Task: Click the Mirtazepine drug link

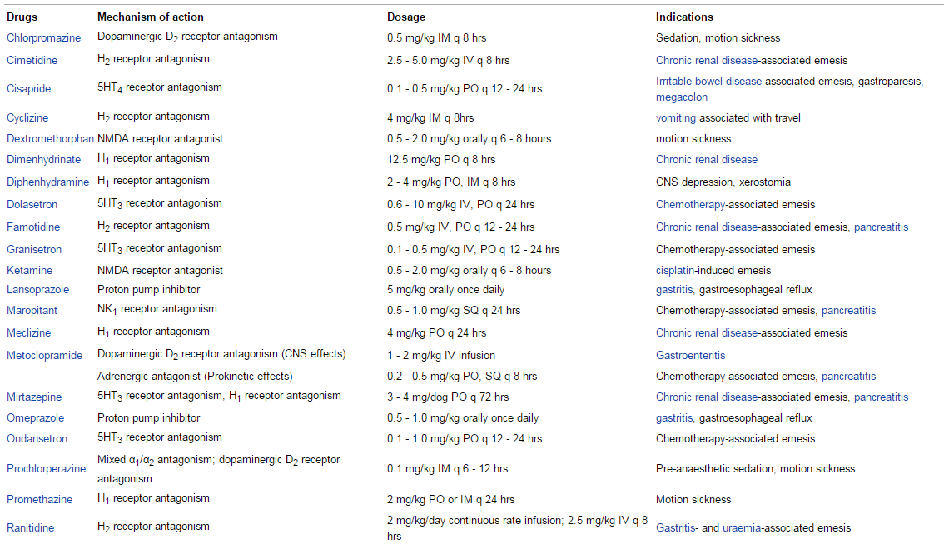Action: point(34,397)
